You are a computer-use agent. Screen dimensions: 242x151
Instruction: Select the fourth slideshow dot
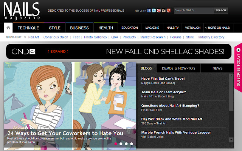pyautogui.click(x=132, y=144)
